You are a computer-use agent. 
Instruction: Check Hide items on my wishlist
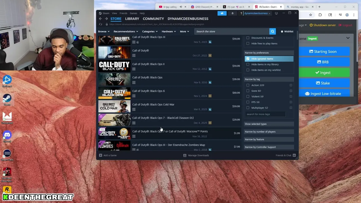(248, 70)
